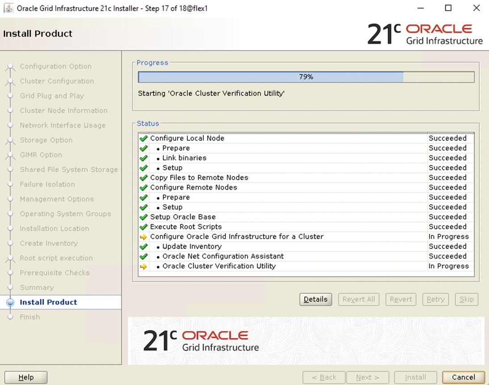Click yellow arrow beside Configure Oracle Grid Infrastructure
This screenshot has height=385, width=489.
point(143,237)
